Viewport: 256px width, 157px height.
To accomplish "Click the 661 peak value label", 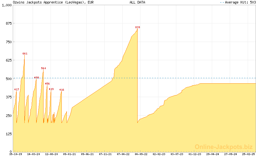I will pyautogui.click(x=25, y=54).
